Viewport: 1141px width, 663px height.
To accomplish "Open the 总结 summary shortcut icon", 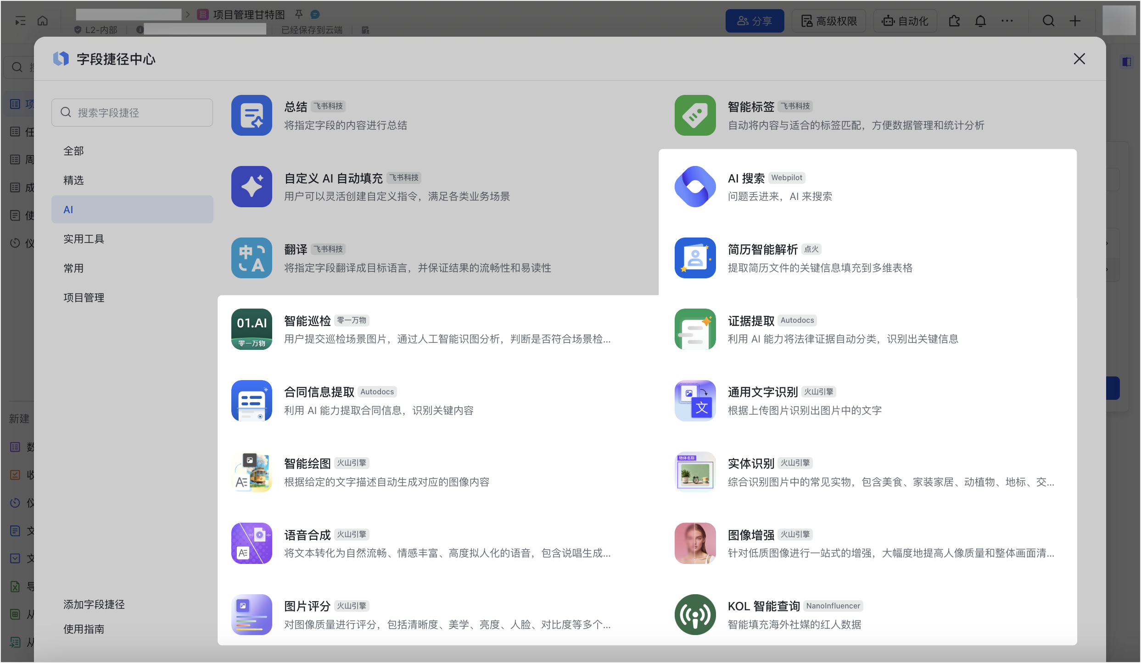I will coord(252,115).
